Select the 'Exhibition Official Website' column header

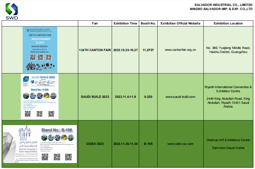click(x=180, y=23)
